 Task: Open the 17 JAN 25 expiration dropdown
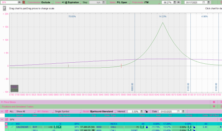point(87,127)
